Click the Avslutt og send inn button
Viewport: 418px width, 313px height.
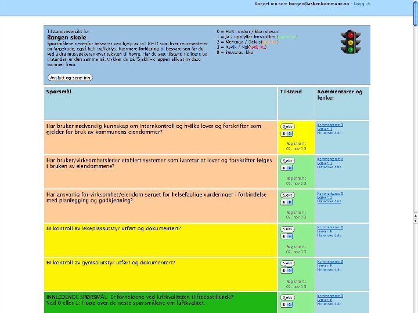pos(70,78)
